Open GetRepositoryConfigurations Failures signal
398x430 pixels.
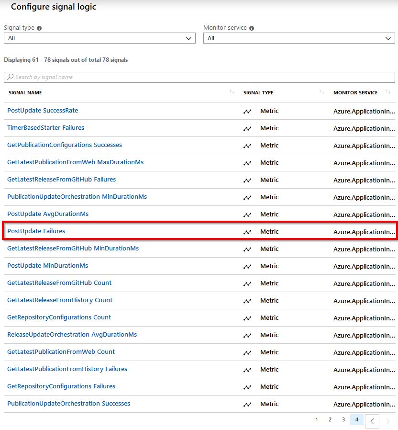click(x=61, y=386)
